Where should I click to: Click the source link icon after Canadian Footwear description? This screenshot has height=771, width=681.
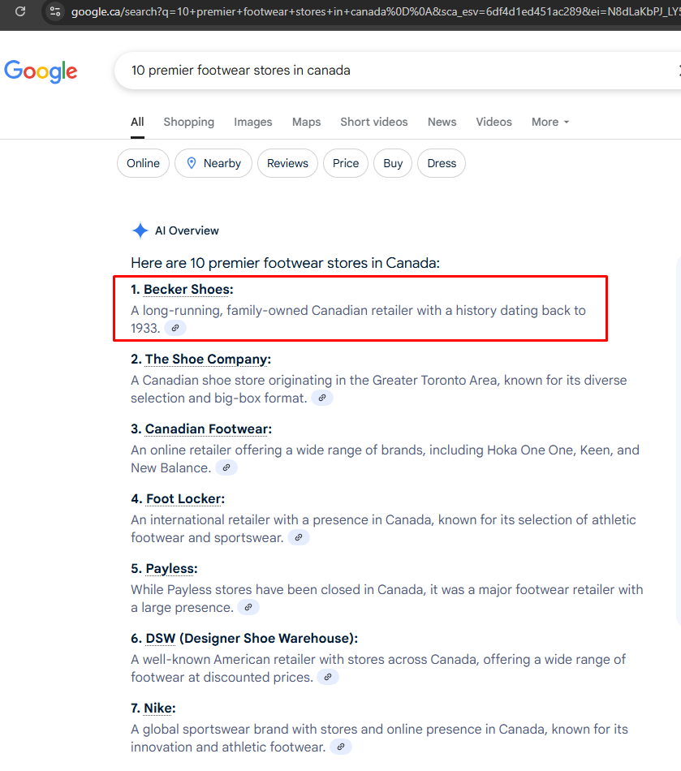[226, 467]
